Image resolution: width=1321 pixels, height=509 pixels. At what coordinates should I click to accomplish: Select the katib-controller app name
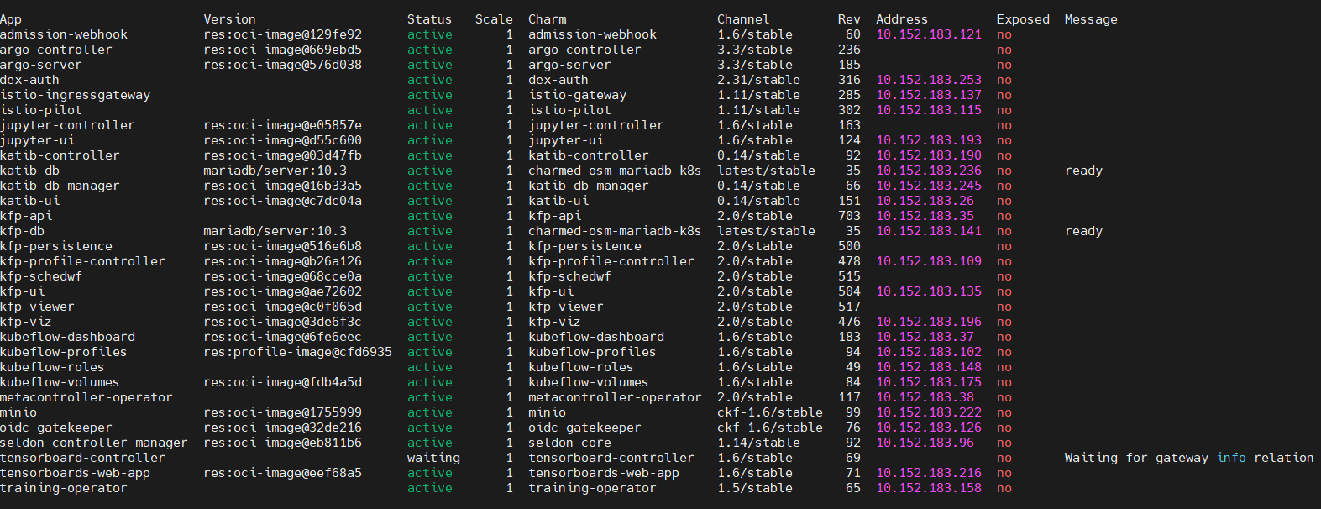[60, 155]
